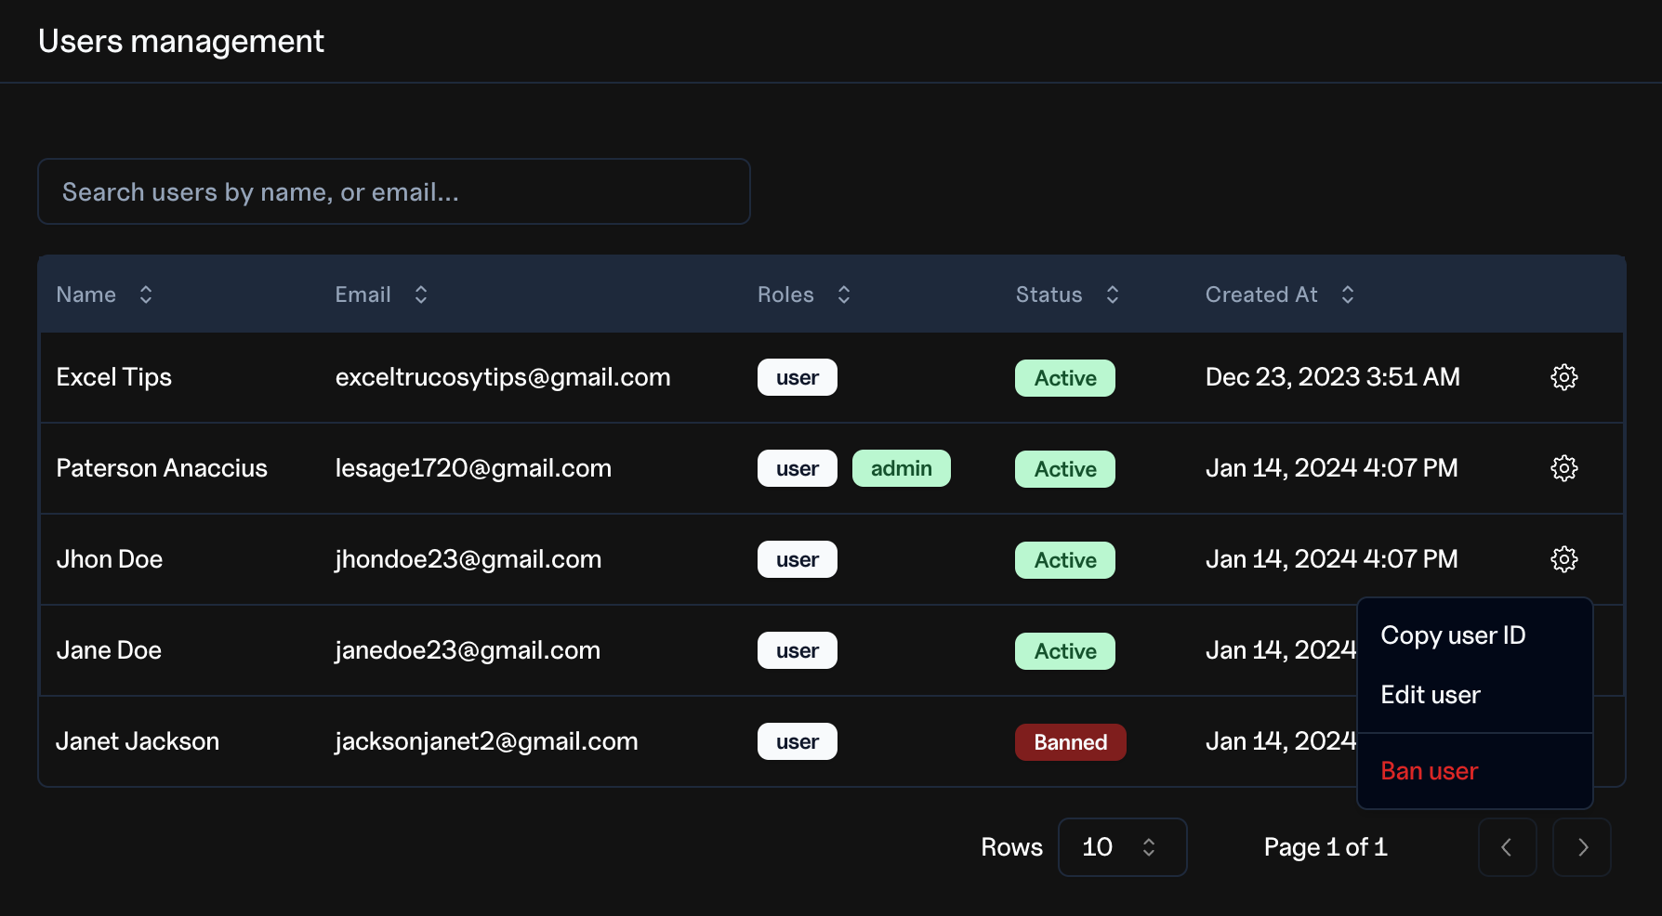Click the gear icon on Jhon Doe's row
The width and height of the screenshot is (1662, 916).
[1564, 559]
